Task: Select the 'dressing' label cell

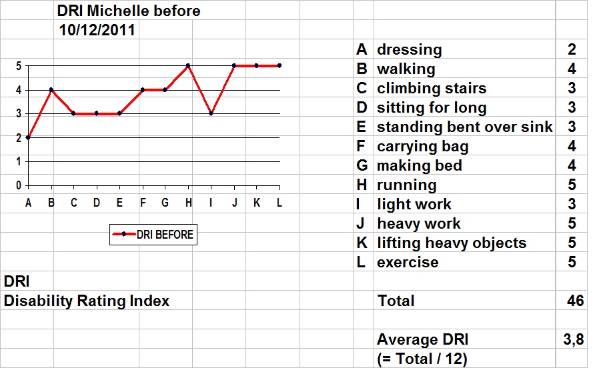Action: click(x=464, y=49)
